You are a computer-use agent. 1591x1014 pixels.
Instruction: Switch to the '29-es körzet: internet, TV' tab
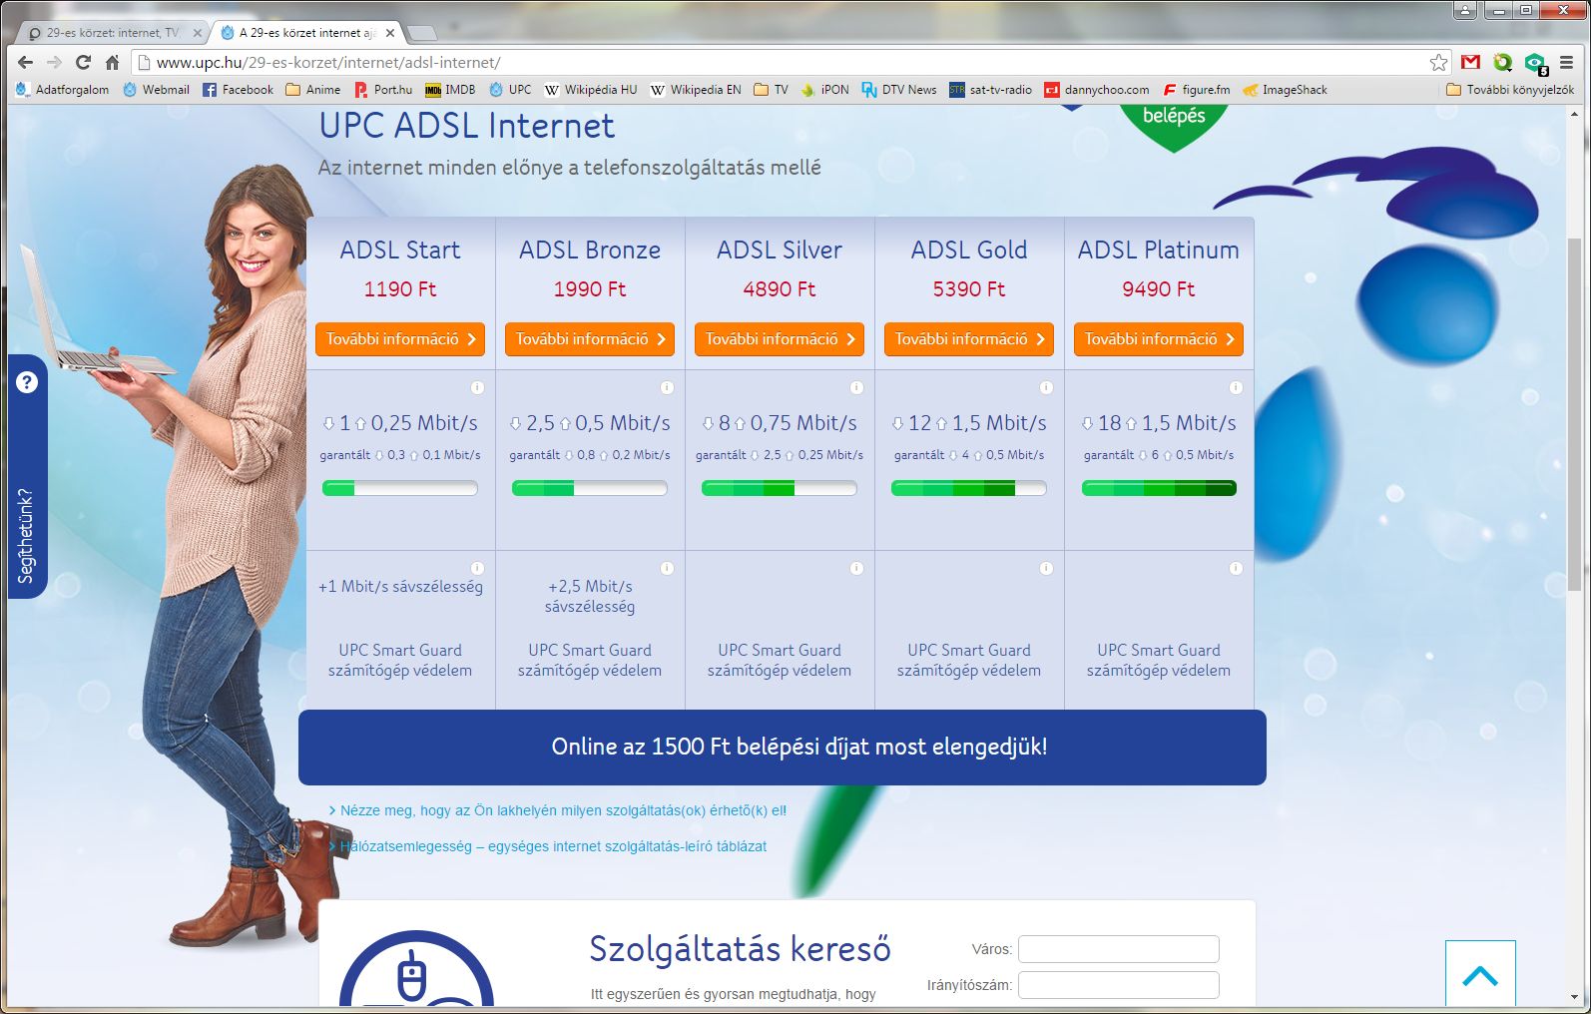(x=110, y=33)
